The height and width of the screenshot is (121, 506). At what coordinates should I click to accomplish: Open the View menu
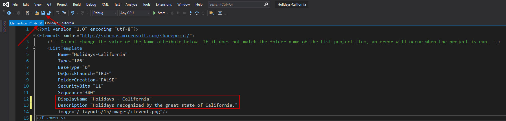click(38, 4)
